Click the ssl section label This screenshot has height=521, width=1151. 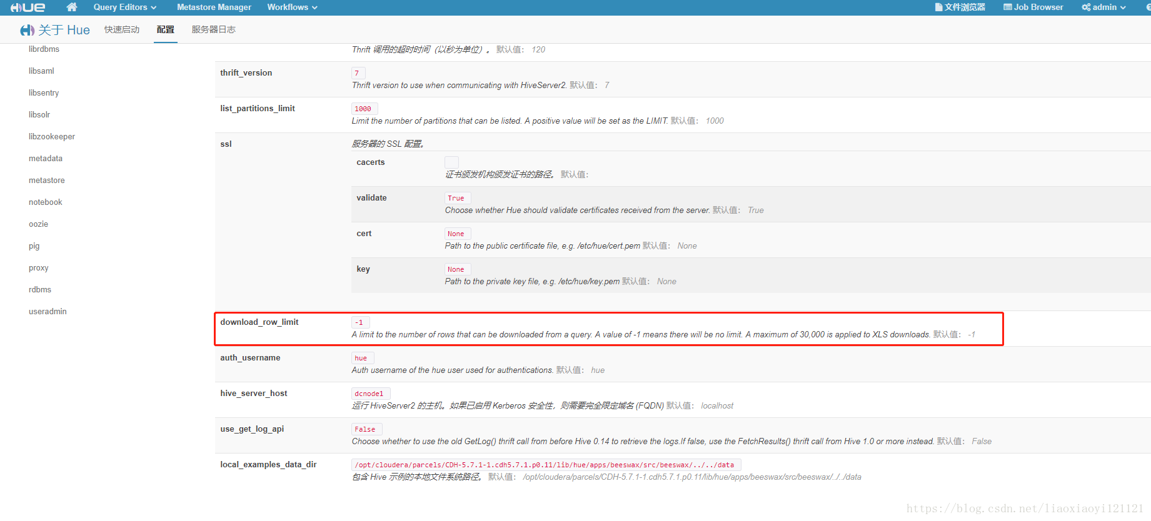click(226, 144)
